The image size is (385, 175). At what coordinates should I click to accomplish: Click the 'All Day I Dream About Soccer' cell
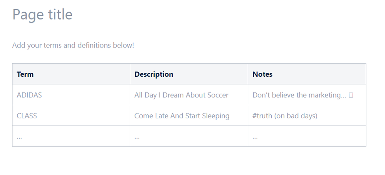point(189,95)
